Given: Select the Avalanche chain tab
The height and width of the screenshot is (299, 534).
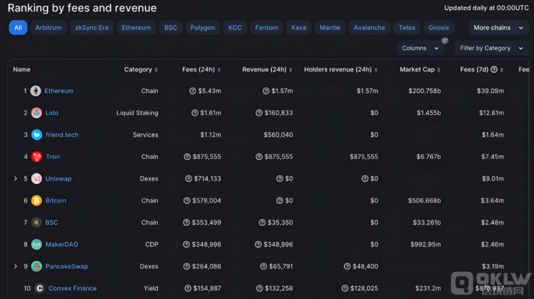Looking at the screenshot, I should 369,28.
